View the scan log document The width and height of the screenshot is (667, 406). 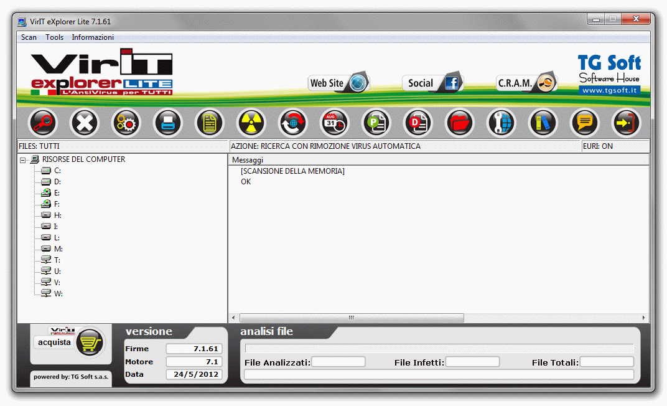click(209, 123)
